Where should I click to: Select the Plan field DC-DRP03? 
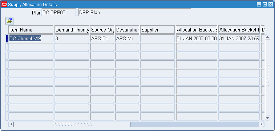coord(59,12)
